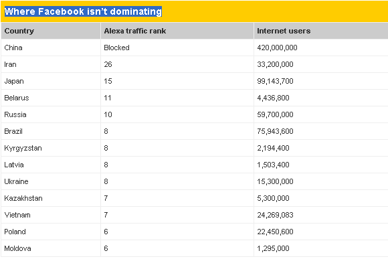The height and width of the screenshot is (259, 388).
Task: Click Latvia's rank value '8'
Action: [106, 165]
